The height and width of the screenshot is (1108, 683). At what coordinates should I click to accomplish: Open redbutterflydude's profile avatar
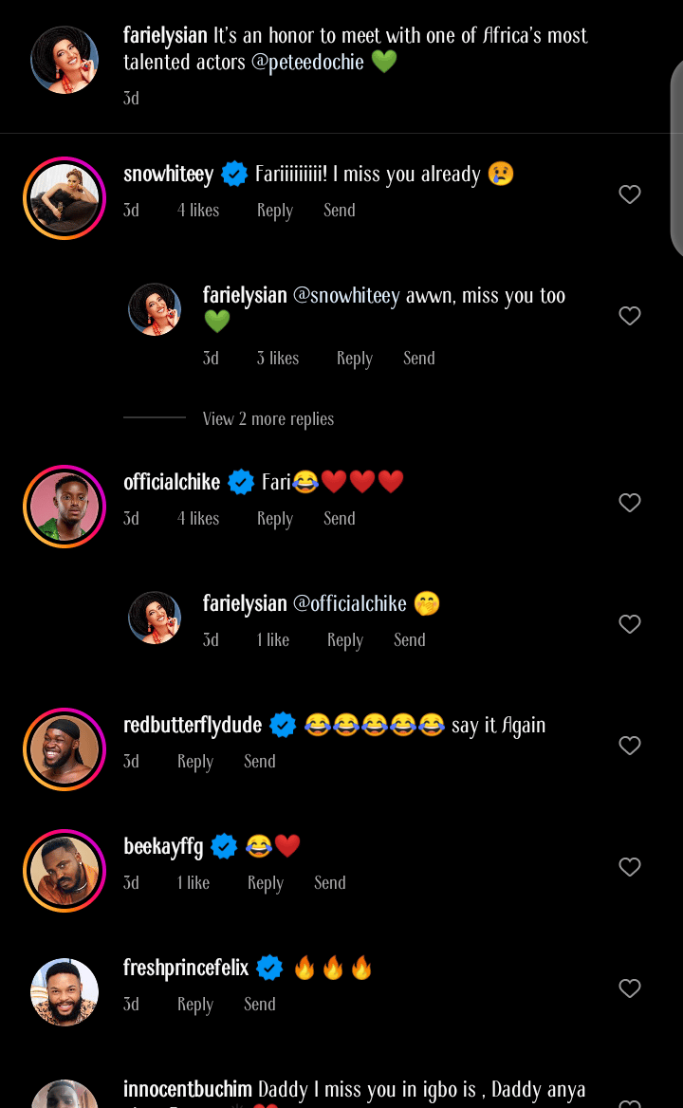(x=65, y=749)
